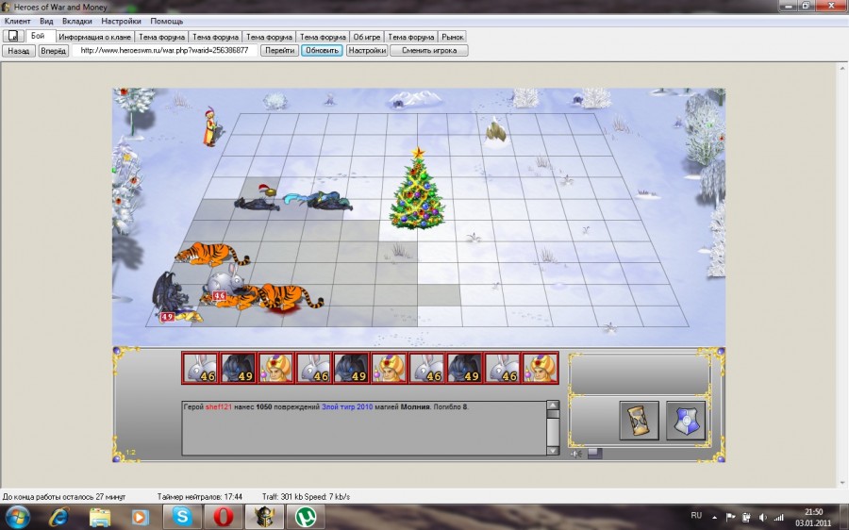
Task: Open the Помощь menu
Action: click(x=166, y=21)
